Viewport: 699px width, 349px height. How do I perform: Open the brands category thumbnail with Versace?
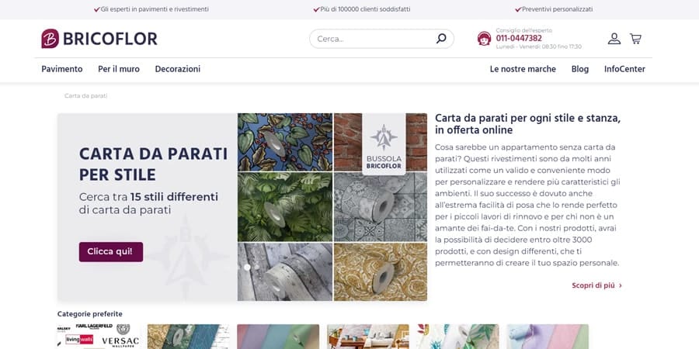click(99, 337)
